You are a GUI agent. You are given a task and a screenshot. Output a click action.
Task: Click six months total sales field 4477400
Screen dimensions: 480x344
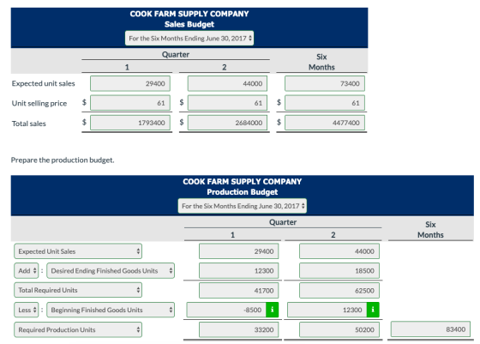[x=325, y=123]
